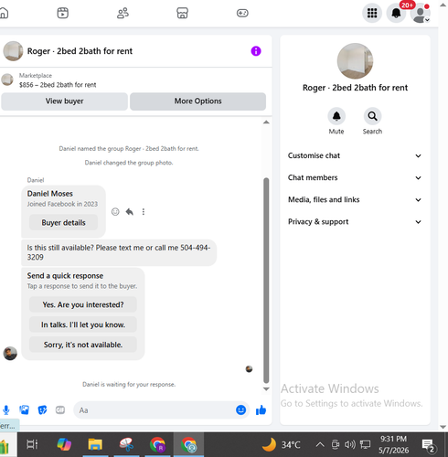The height and width of the screenshot is (457, 448).
Task: Click the View buyer button
Action: pyautogui.click(x=64, y=101)
